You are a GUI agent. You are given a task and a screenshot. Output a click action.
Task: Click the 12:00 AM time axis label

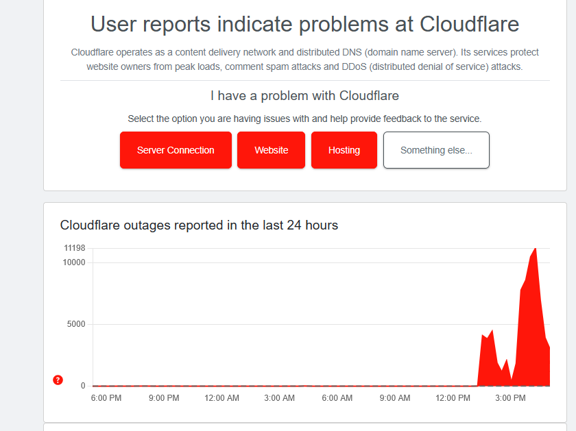[x=221, y=398]
